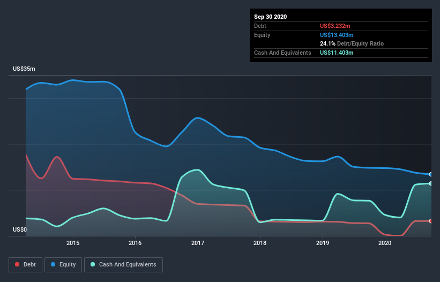This screenshot has height=282, width=440.
Task: Toggle the Debt series legend button
Action: point(25,265)
